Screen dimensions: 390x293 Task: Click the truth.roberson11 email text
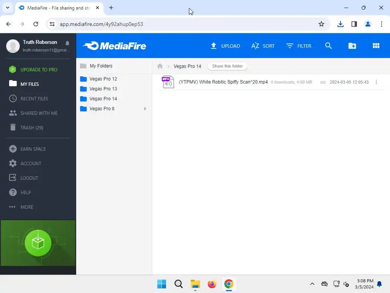click(x=46, y=50)
